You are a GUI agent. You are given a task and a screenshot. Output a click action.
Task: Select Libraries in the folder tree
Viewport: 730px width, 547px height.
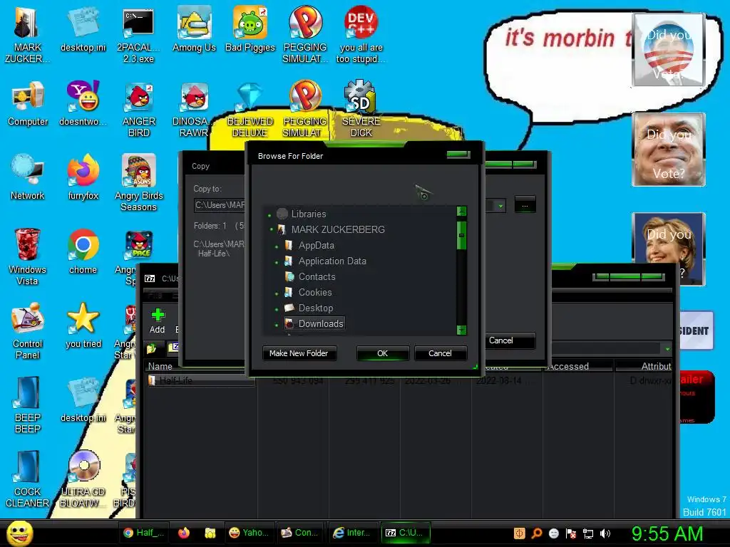(308, 214)
